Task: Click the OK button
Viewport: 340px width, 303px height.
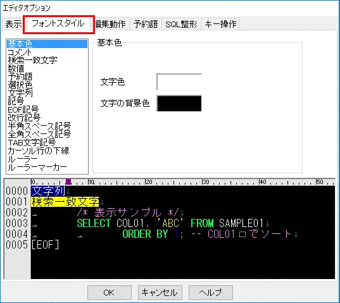Action: coord(110,293)
